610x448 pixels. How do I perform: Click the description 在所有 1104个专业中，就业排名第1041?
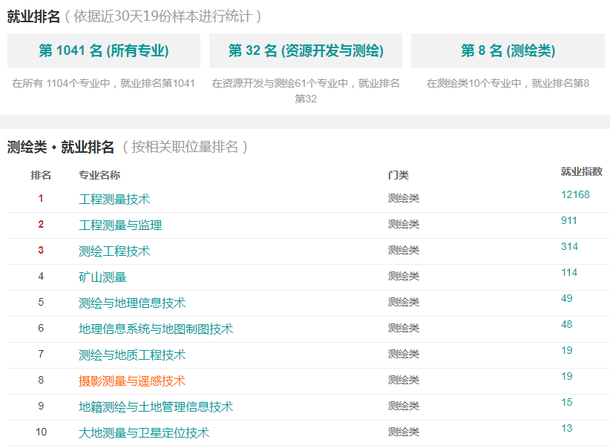pyautogui.click(x=103, y=83)
